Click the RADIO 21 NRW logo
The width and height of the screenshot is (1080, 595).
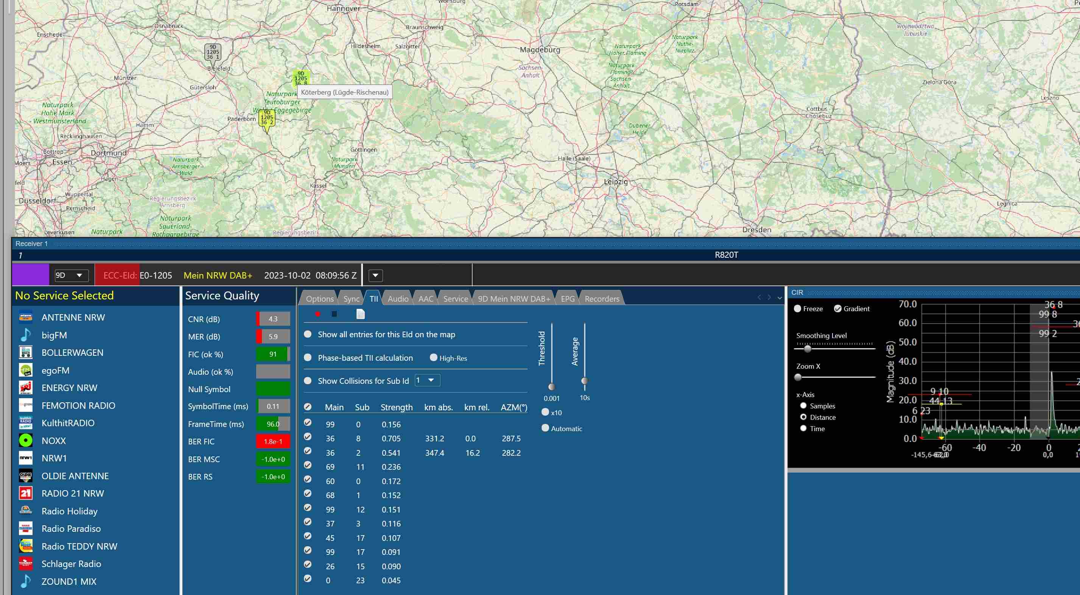26,493
